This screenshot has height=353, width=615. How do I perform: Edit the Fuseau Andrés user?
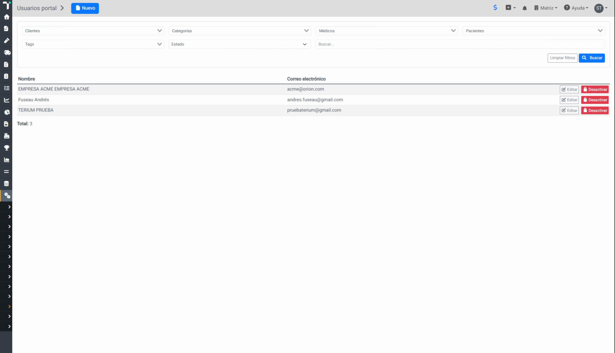point(569,100)
